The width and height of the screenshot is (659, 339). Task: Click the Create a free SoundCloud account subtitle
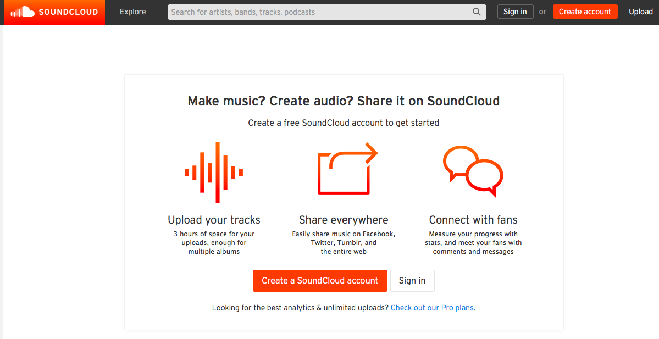click(344, 123)
